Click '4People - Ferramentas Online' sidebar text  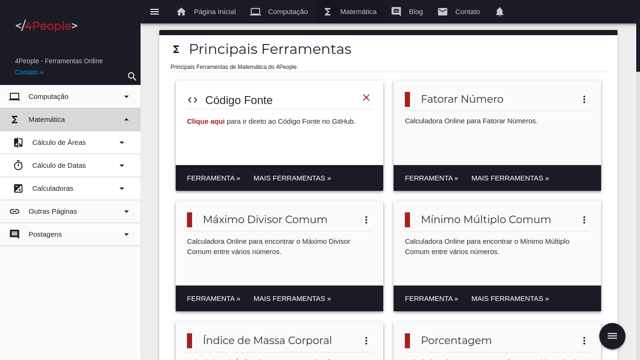tap(59, 61)
